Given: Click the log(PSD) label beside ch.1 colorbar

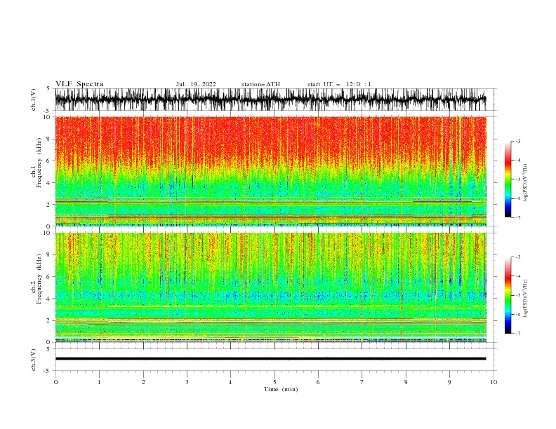Looking at the screenshot, I should point(526,183).
